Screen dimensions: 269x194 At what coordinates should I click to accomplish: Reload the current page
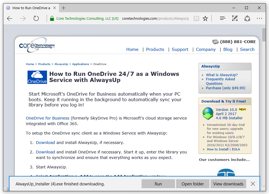pyautogui.click(x=36, y=18)
